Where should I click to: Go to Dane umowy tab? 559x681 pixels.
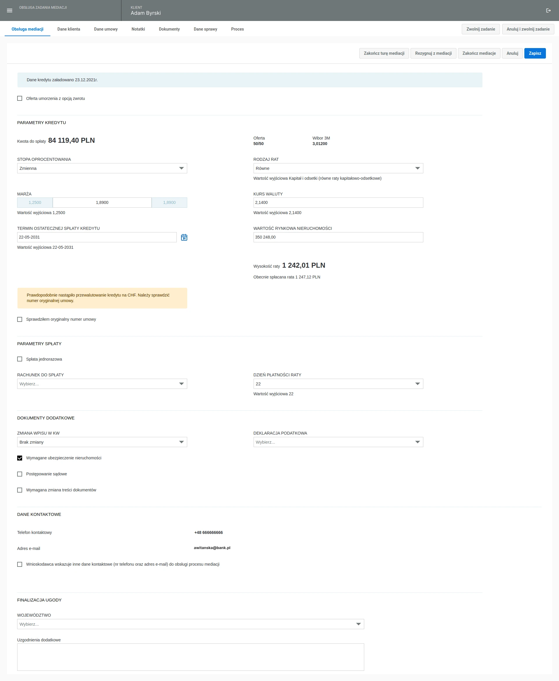106,29
